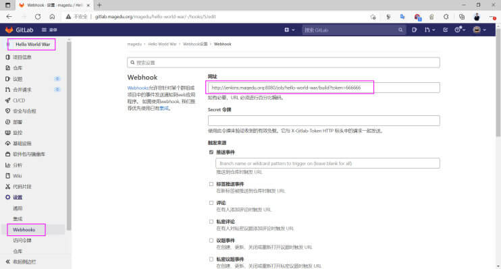Check the 评论 (Comments) checkbox
This screenshot has height=269, width=501.
coord(211,203)
